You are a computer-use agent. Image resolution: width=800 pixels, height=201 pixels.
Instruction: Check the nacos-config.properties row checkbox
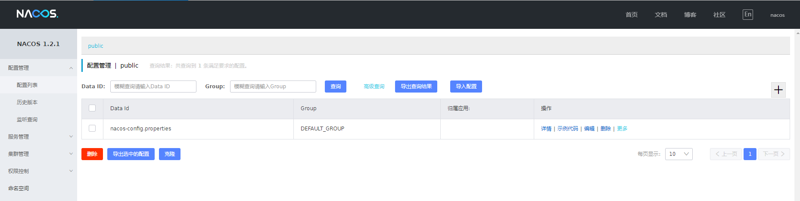point(92,128)
